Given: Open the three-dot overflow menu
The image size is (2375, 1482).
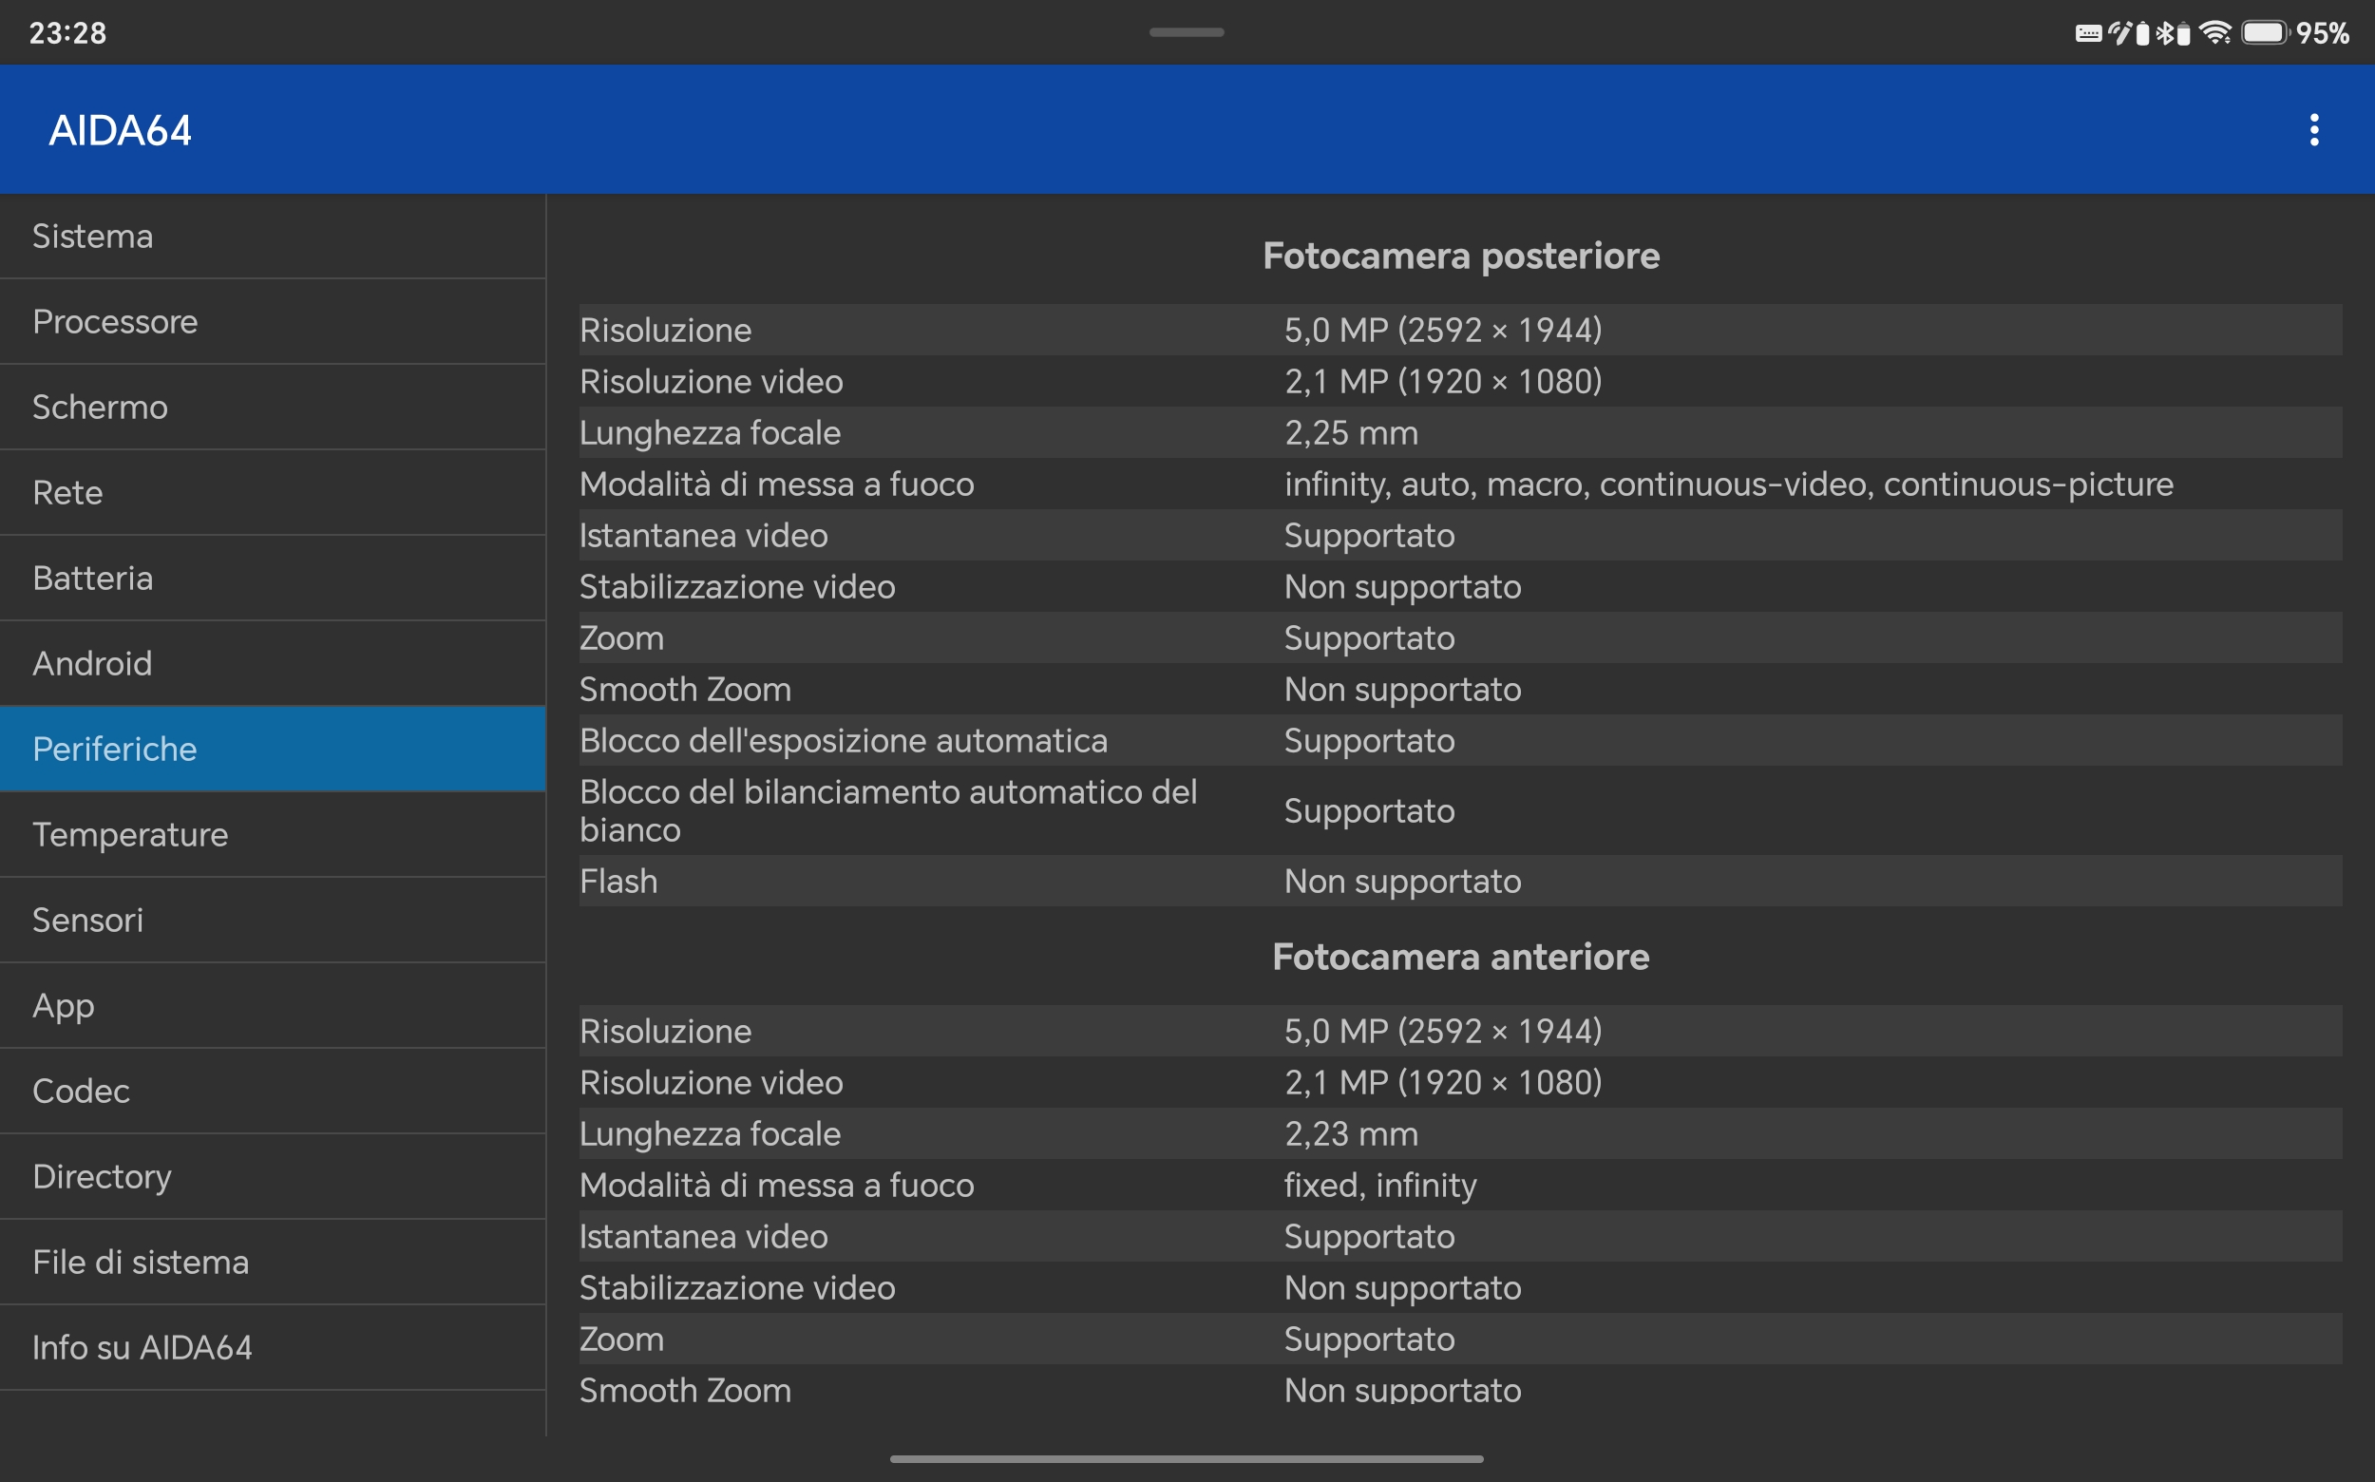Looking at the screenshot, I should [2313, 129].
